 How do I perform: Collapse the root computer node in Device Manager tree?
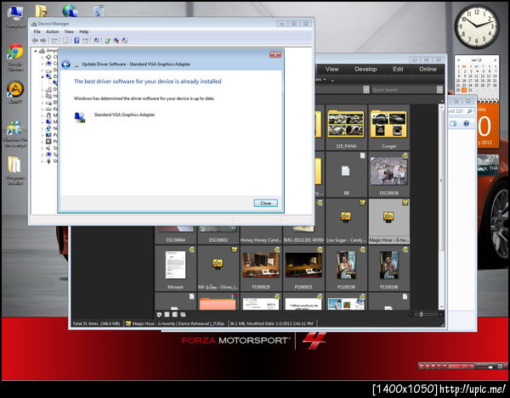click(x=36, y=51)
